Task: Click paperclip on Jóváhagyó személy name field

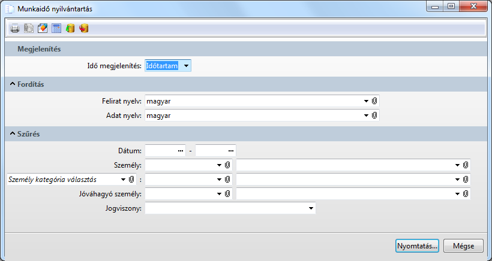Action: tap(466, 194)
